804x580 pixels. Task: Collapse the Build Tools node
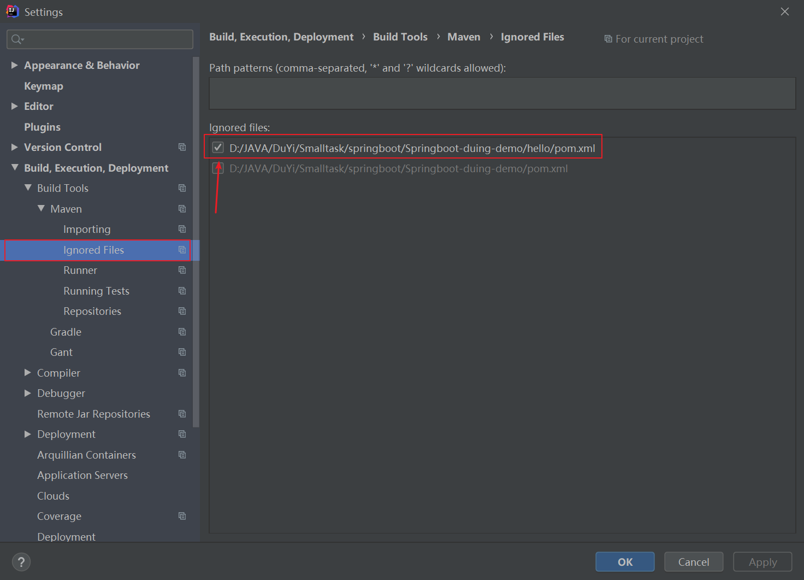coord(28,188)
